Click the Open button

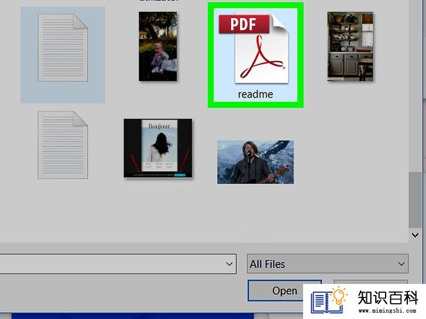coord(284,290)
